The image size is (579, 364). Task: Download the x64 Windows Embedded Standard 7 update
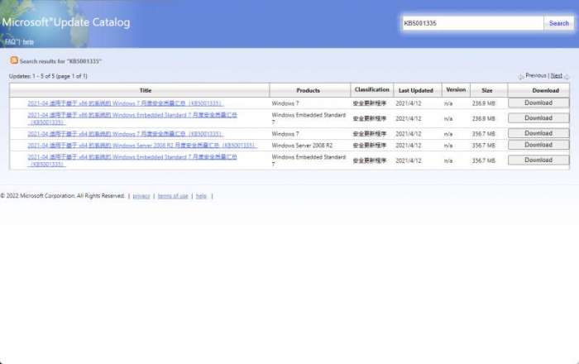pyautogui.click(x=538, y=160)
